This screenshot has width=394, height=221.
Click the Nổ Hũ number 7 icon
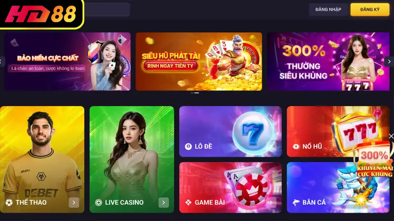tap(296, 146)
